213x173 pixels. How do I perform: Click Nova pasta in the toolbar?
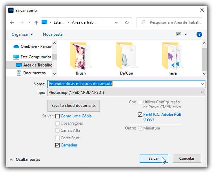[x=53, y=34]
